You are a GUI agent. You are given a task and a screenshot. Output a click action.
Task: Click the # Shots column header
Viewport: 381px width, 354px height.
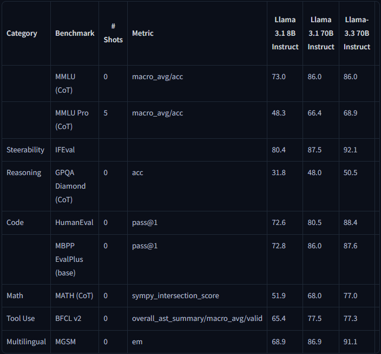113,33
